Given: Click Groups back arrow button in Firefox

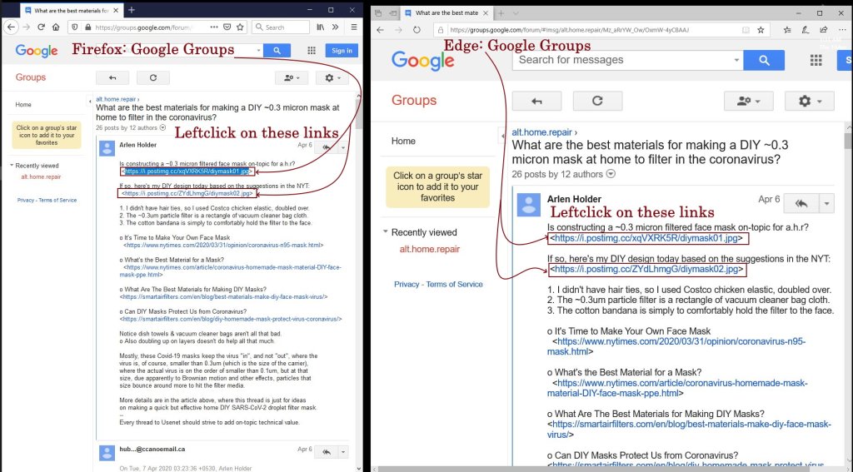Looking at the screenshot, I should click(x=112, y=77).
